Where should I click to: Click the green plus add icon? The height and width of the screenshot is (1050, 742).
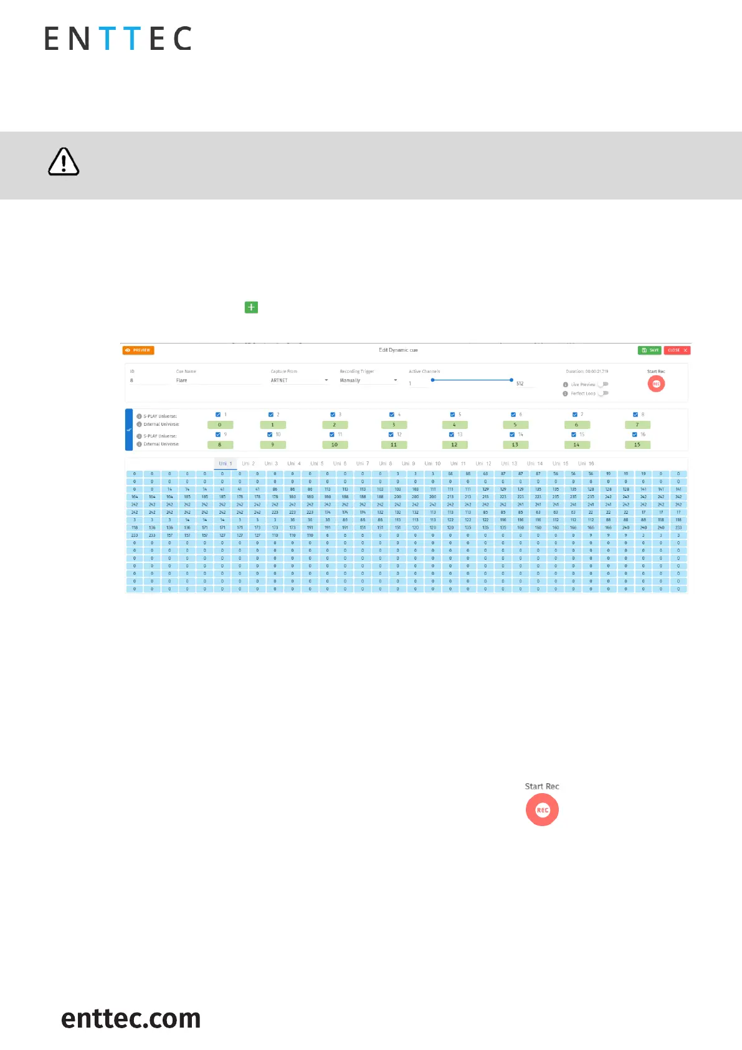tap(251, 307)
